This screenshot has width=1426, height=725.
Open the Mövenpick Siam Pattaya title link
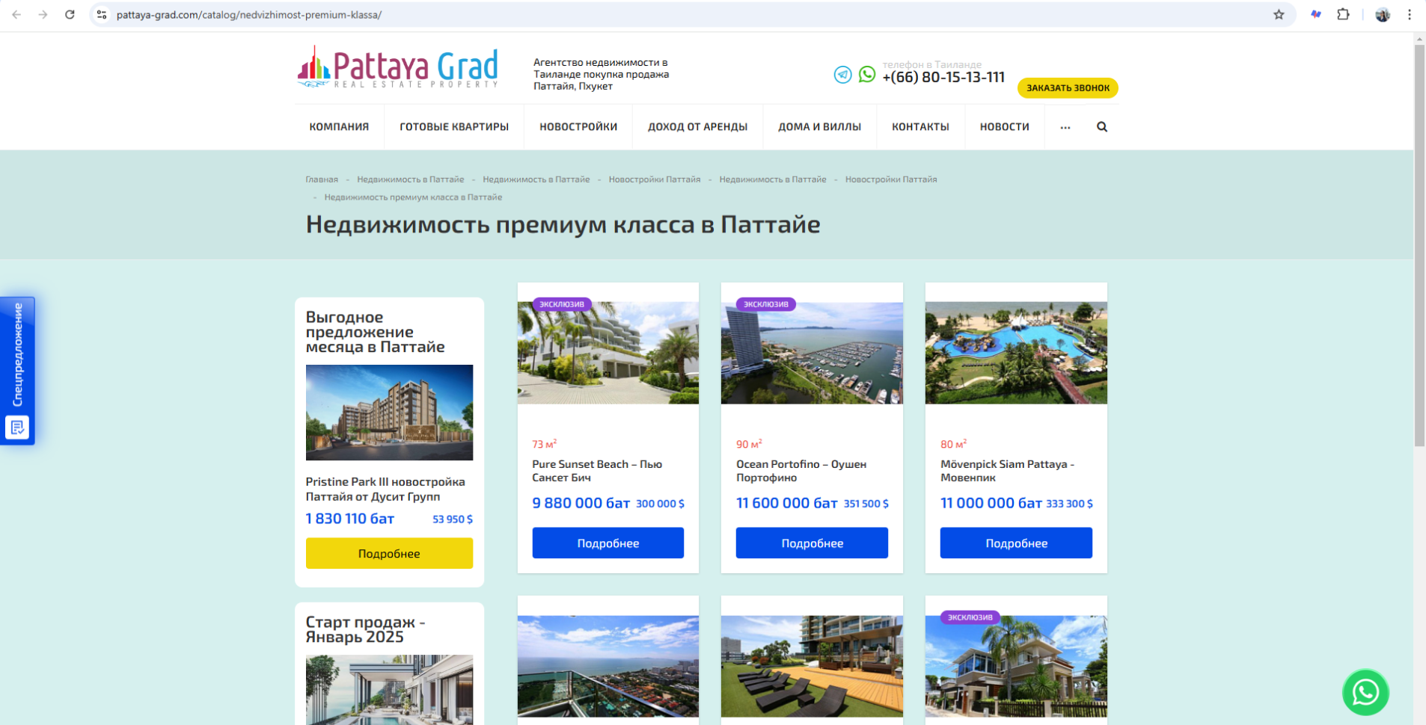[x=1007, y=471]
